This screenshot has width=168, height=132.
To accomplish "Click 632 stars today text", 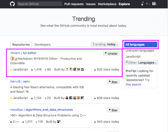I will (107, 69).
